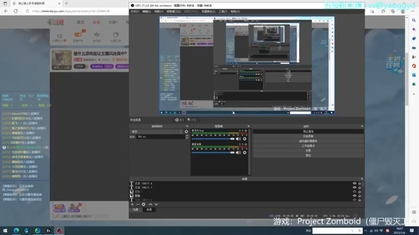This screenshot has height=235, width=419.
Task: Mute the desktop audio (桌面音频) speaker icon
Action: pyautogui.click(x=238, y=152)
